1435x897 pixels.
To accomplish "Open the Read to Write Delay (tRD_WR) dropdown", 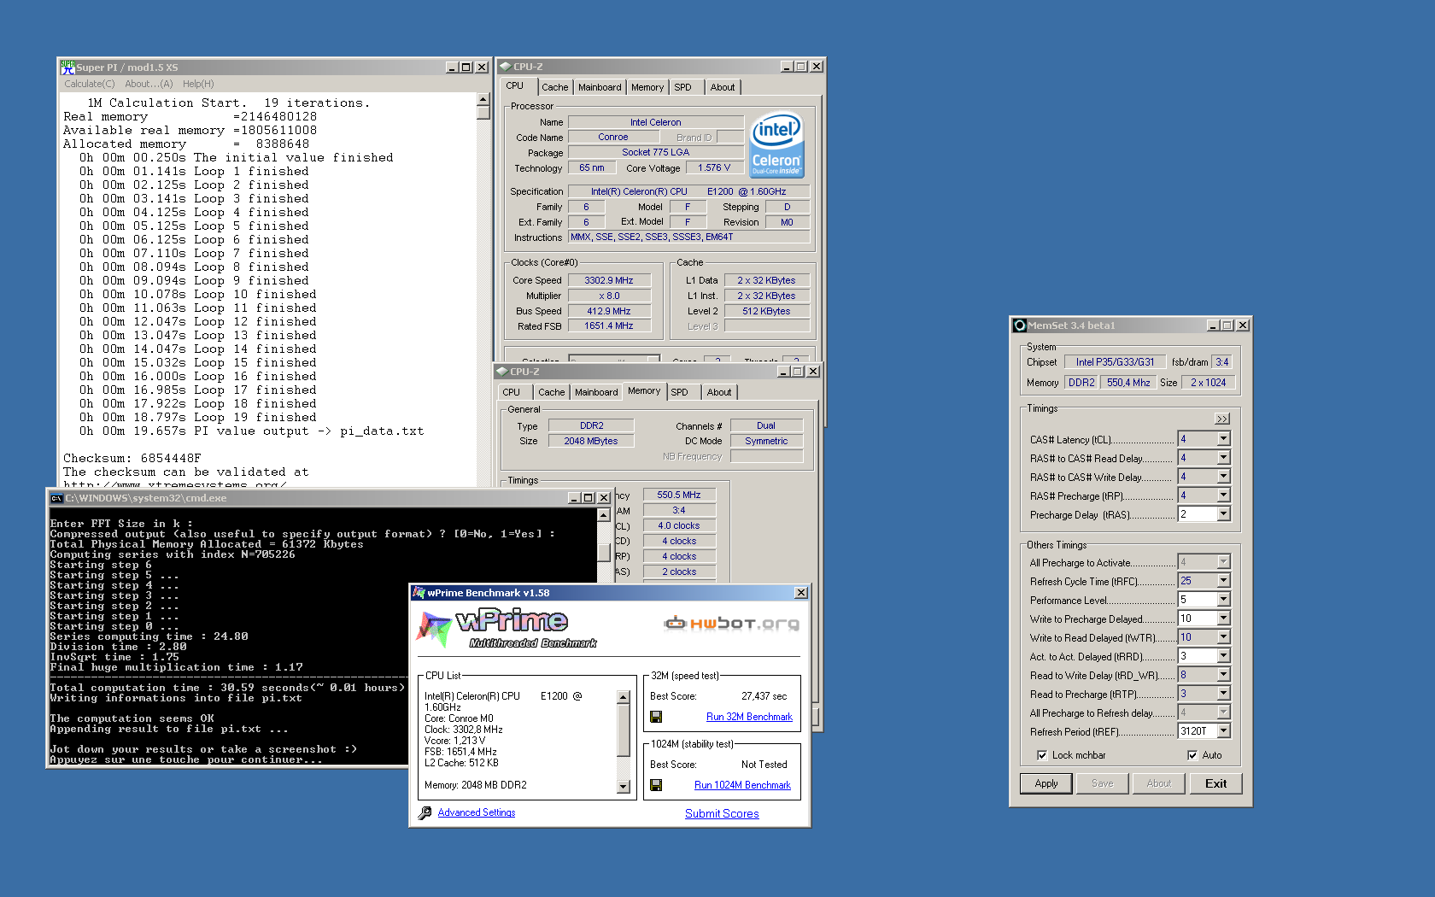I will (x=1223, y=675).
